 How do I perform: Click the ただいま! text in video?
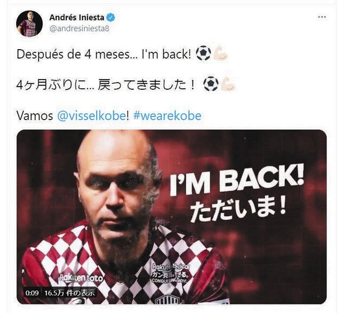(x=238, y=209)
